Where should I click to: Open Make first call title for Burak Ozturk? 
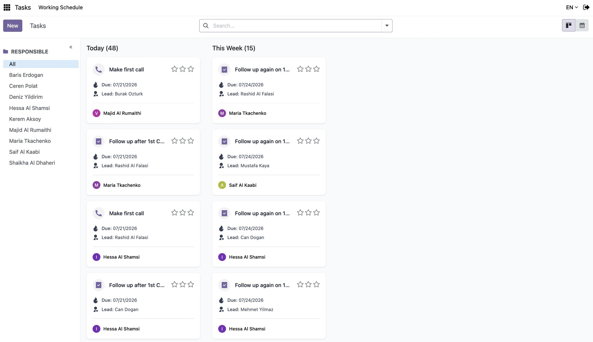click(126, 70)
